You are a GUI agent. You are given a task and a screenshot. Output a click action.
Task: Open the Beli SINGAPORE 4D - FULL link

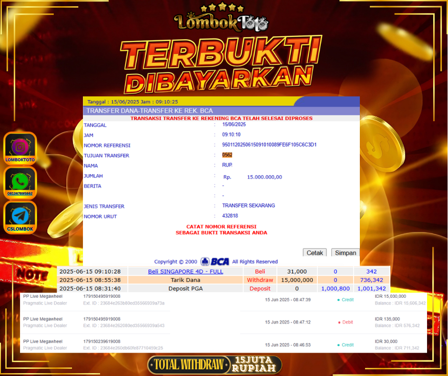pyautogui.click(x=185, y=272)
